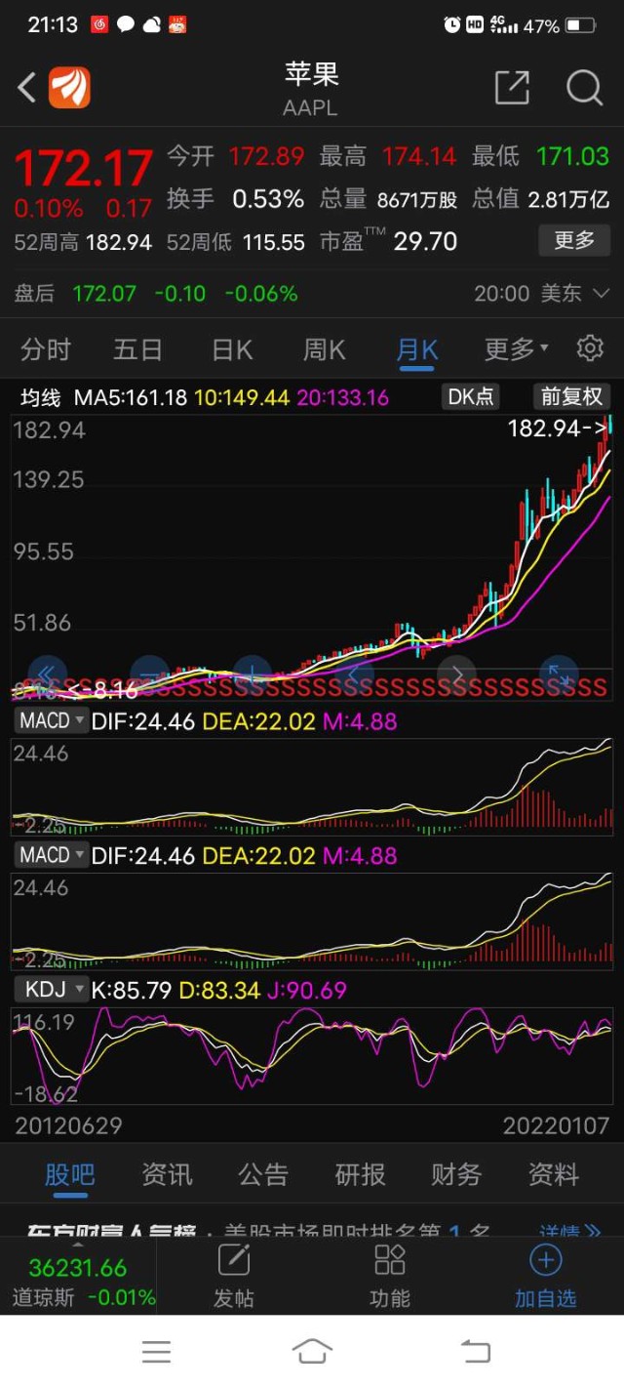Tap the 52周高 182.94 value
Viewport: 624px width, 1388px height.
(x=119, y=242)
